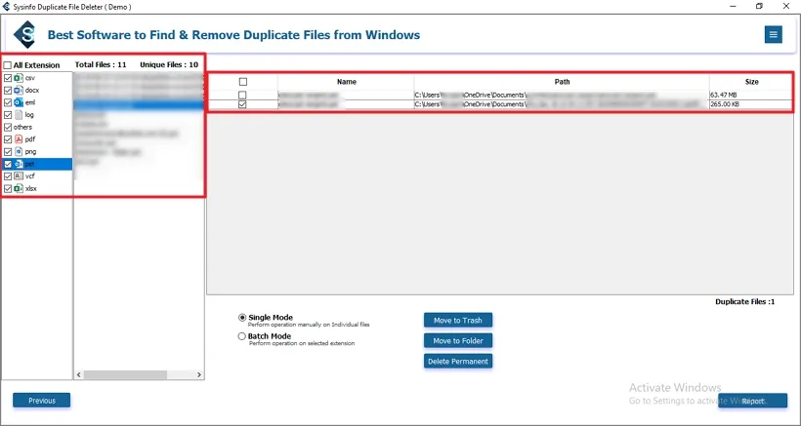Click Delete Permanent button
This screenshot has width=801, height=426.
pos(458,362)
